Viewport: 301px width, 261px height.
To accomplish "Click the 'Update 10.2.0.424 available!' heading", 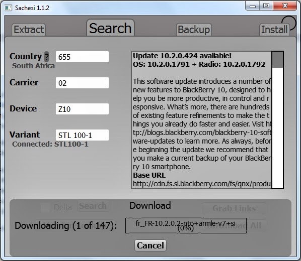I will click(x=182, y=56).
